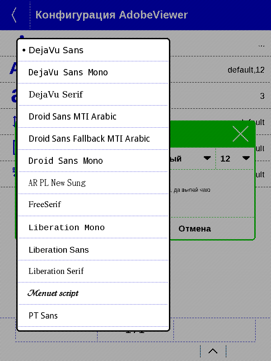
Task: Pick AR PL New Sung font
Action: point(93,183)
